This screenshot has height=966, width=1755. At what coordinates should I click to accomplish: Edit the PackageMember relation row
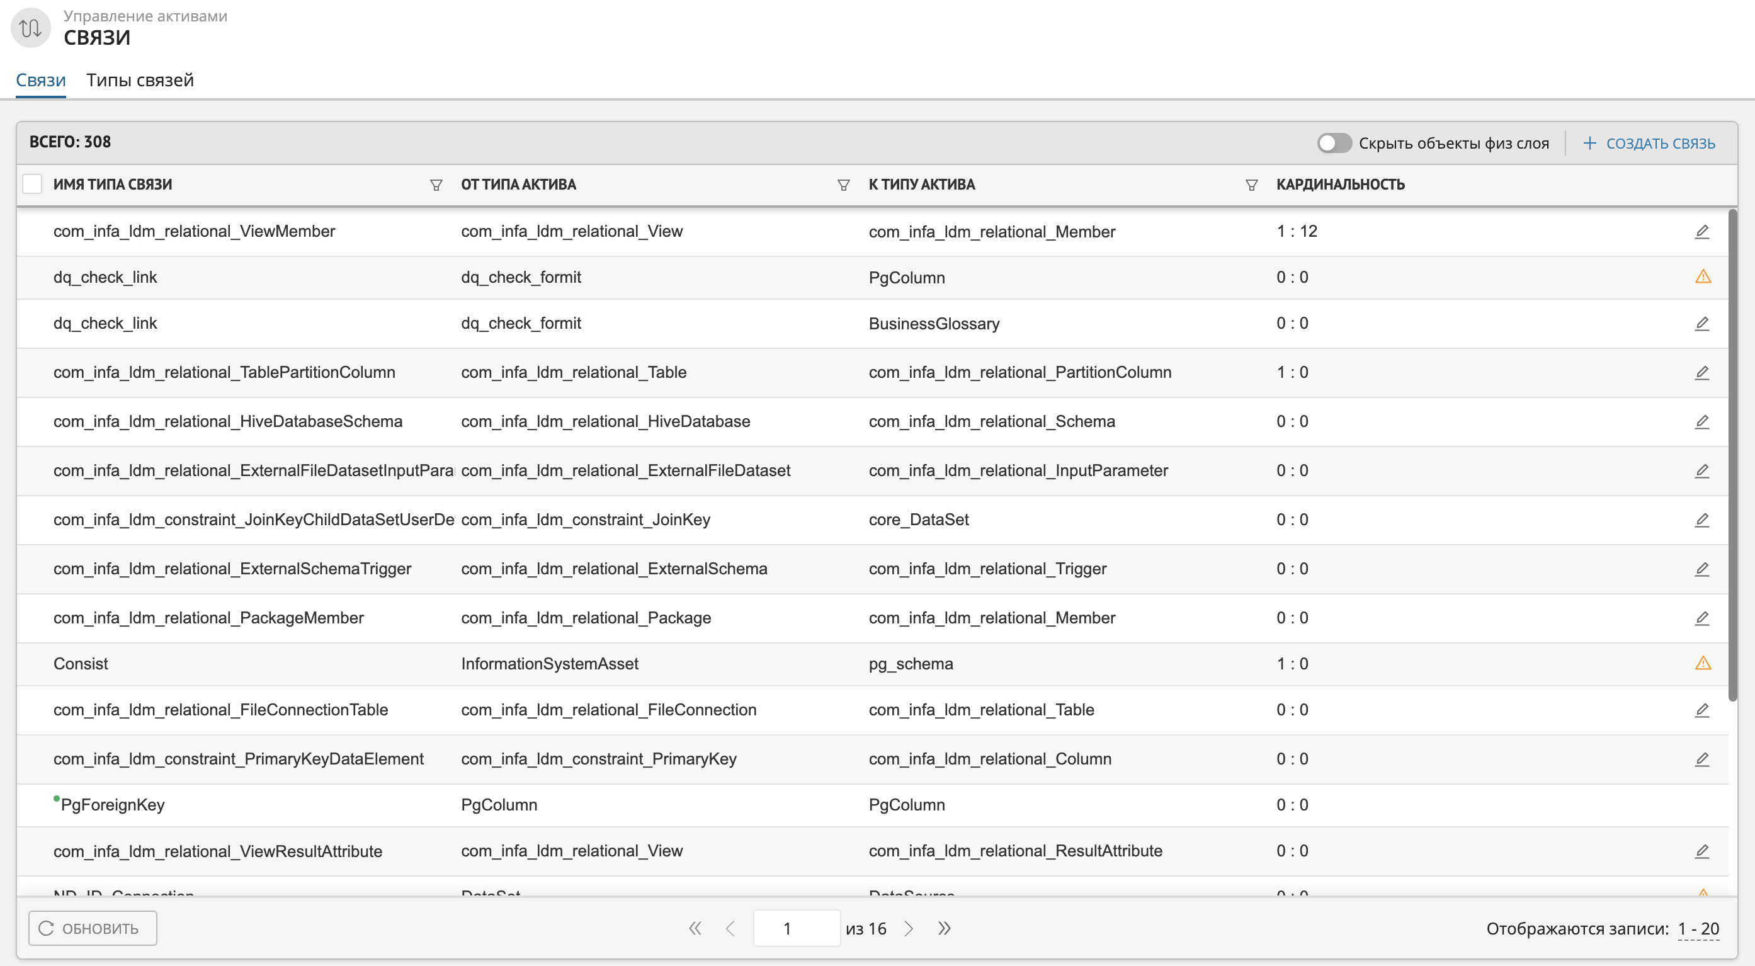(x=1701, y=618)
